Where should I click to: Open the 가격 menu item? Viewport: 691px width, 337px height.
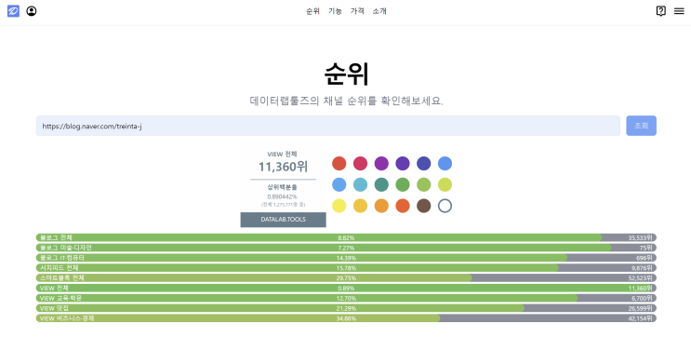click(x=357, y=11)
